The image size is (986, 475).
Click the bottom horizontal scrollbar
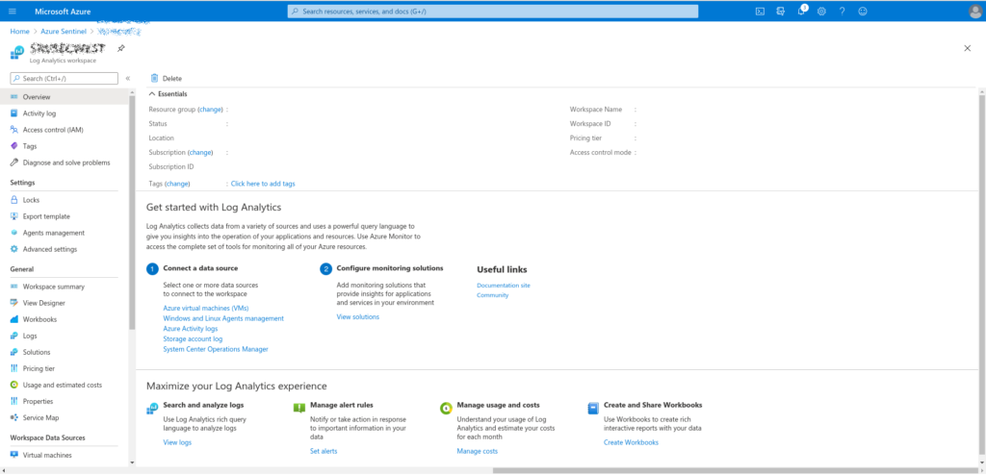pyautogui.click(x=735, y=470)
